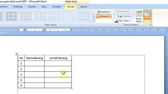
Task: Click the first line indent marker on ruler
Action: pos(26,28)
